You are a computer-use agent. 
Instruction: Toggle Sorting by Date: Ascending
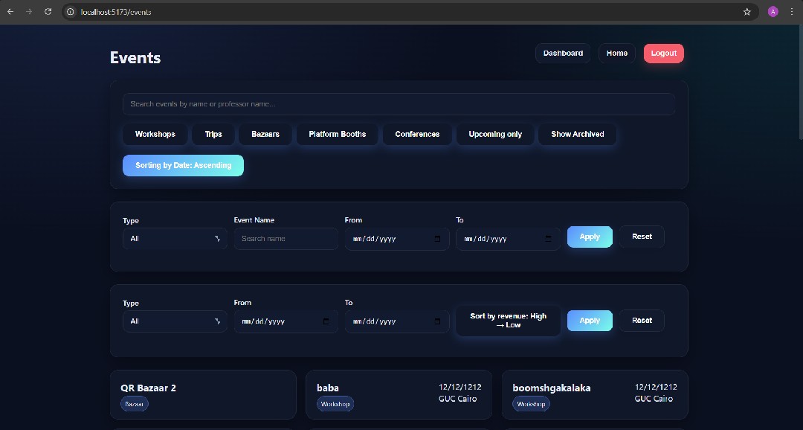tap(183, 165)
